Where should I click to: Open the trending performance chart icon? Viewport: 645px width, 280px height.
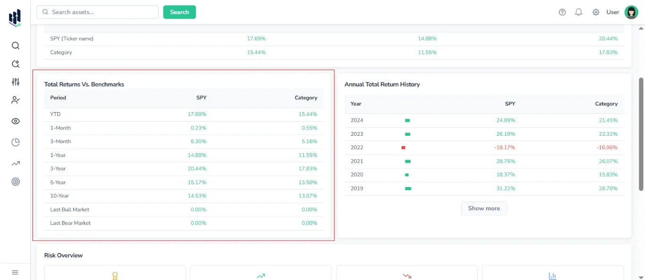(x=15, y=163)
